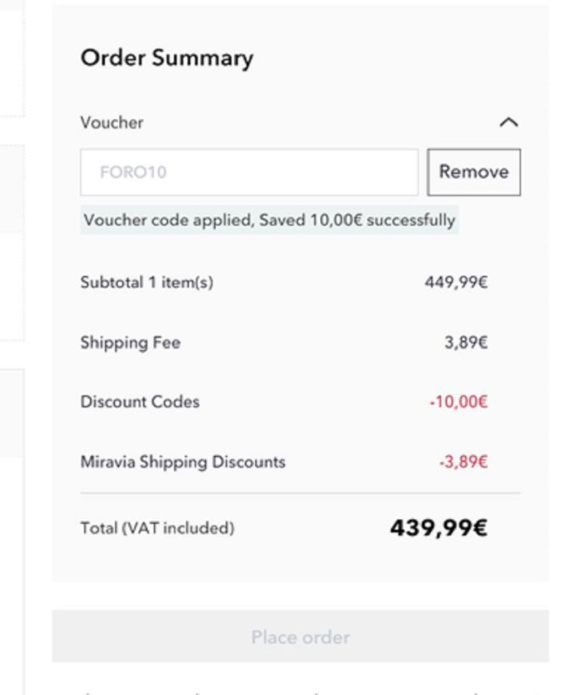Viewport: 580px width, 695px height.
Task: Click the red -3,89€ shipping discount
Action: pos(463,462)
